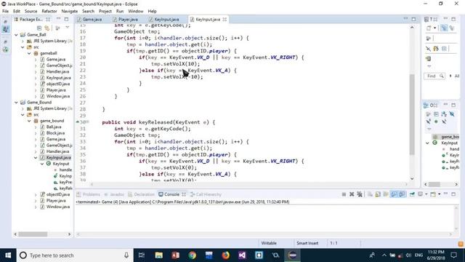Collapse the game_bound package
The image size is (465, 262).
(x=29, y=121)
